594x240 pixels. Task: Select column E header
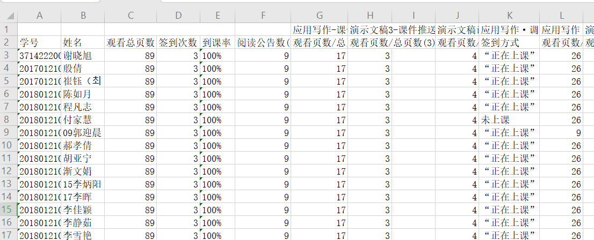(218, 16)
